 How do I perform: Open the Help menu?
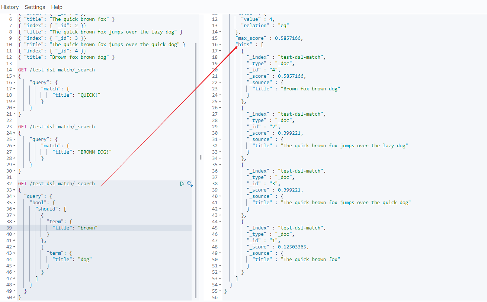click(57, 7)
